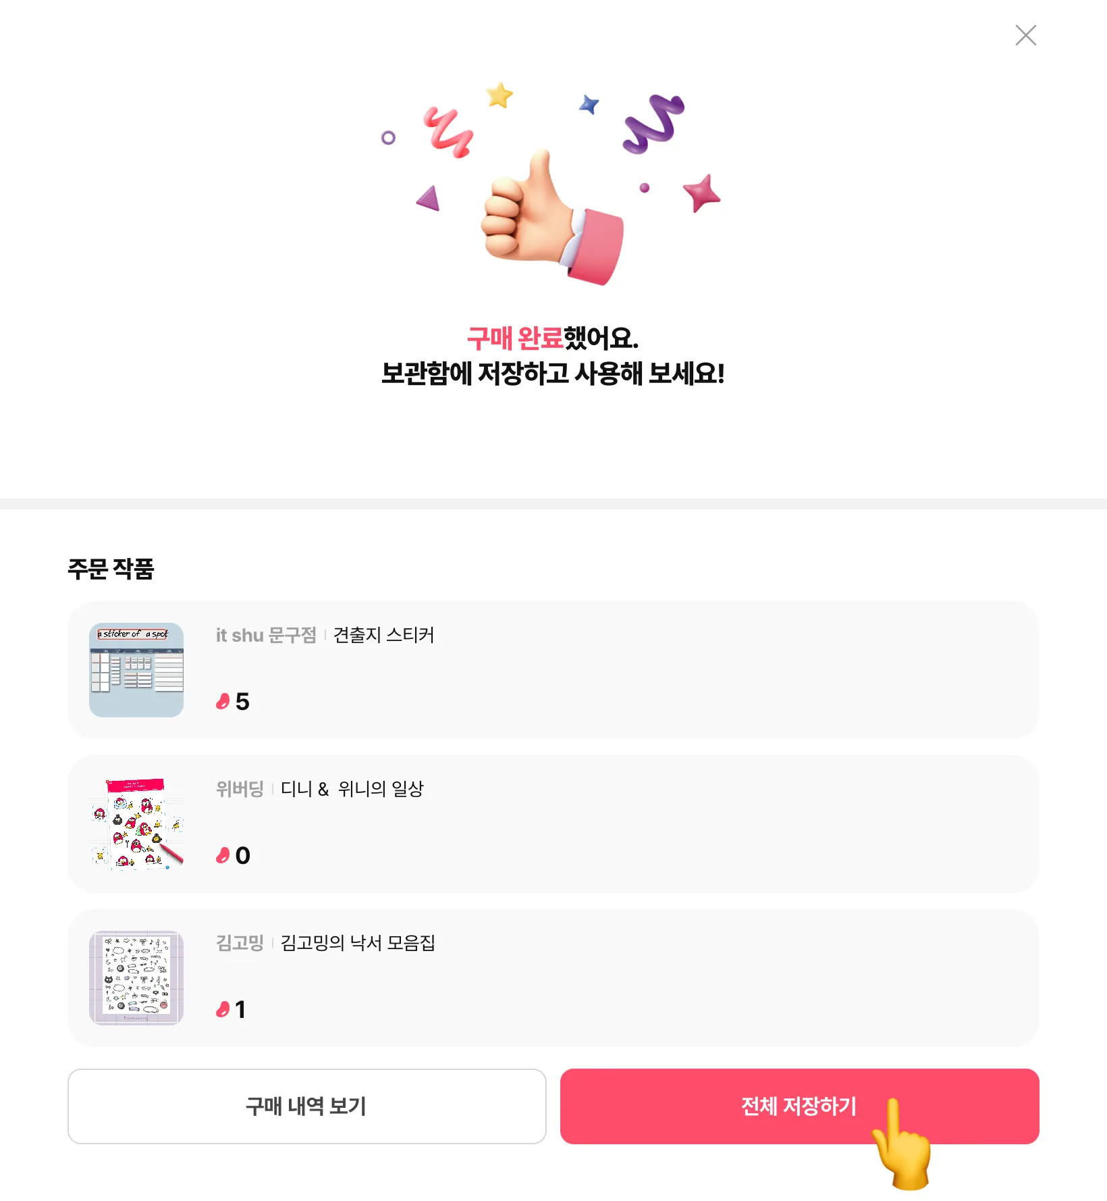
Task: Visit the it shu 문구점 shop name
Action: (266, 636)
